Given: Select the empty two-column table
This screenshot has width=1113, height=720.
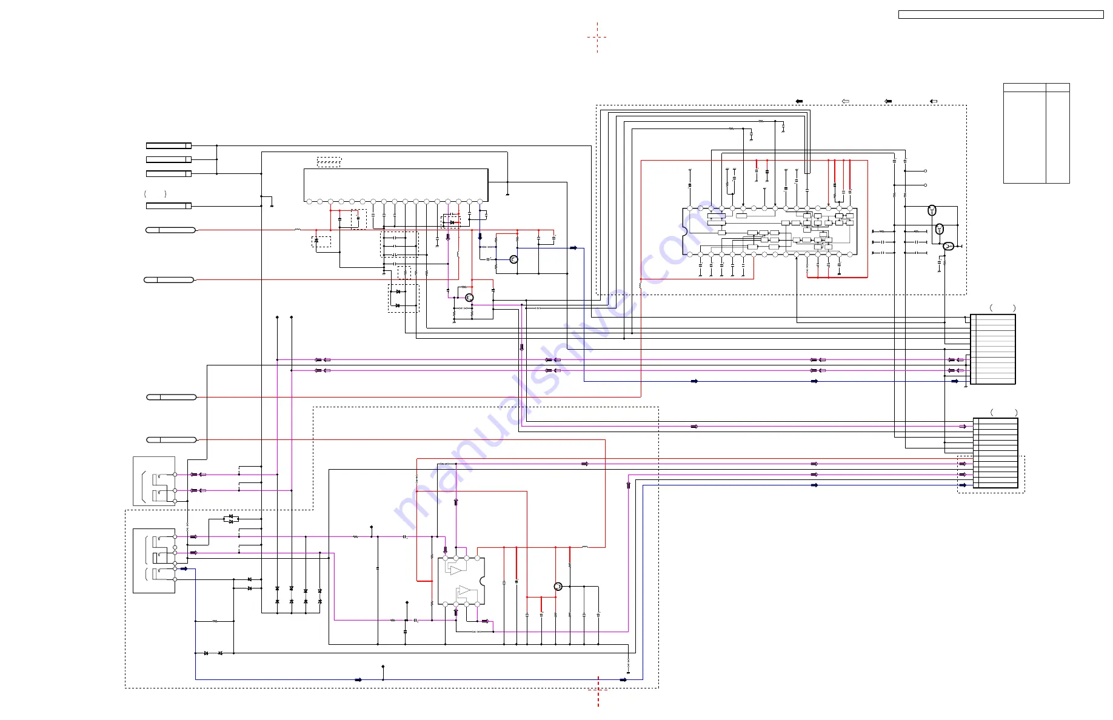Looking at the screenshot, I should pos(1036,133).
